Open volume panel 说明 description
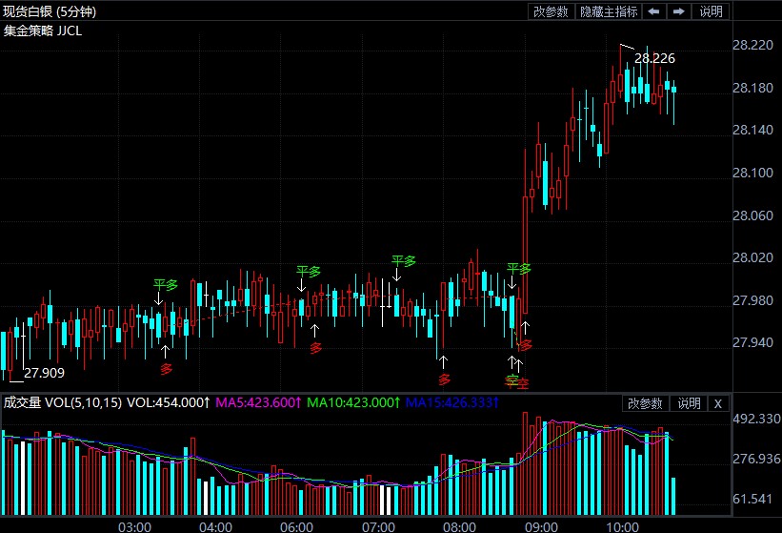 coord(689,403)
